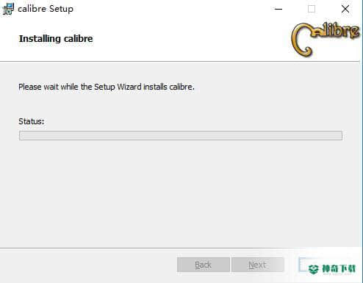Click the grayed-out Next button
The width and height of the screenshot is (363, 283).
click(x=258, y=265)
